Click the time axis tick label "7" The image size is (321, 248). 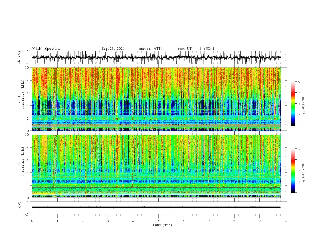point(209,221)
